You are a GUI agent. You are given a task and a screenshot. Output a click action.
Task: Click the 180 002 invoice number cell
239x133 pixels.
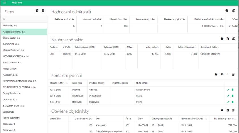[67, 54]
